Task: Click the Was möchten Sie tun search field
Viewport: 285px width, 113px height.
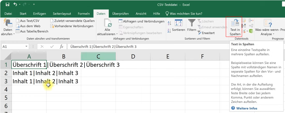Action: tap(186, 14)
